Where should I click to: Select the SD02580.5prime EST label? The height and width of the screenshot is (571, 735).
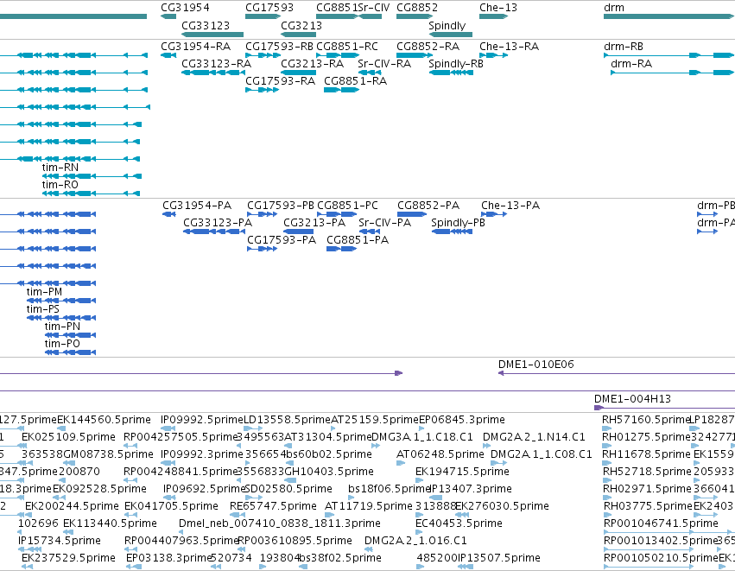pyautogui.click(x=288, y=489)
